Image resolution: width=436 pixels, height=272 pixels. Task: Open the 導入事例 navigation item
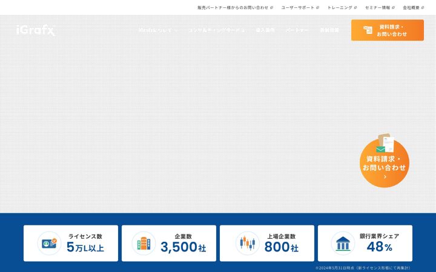[x=265, y=30]
